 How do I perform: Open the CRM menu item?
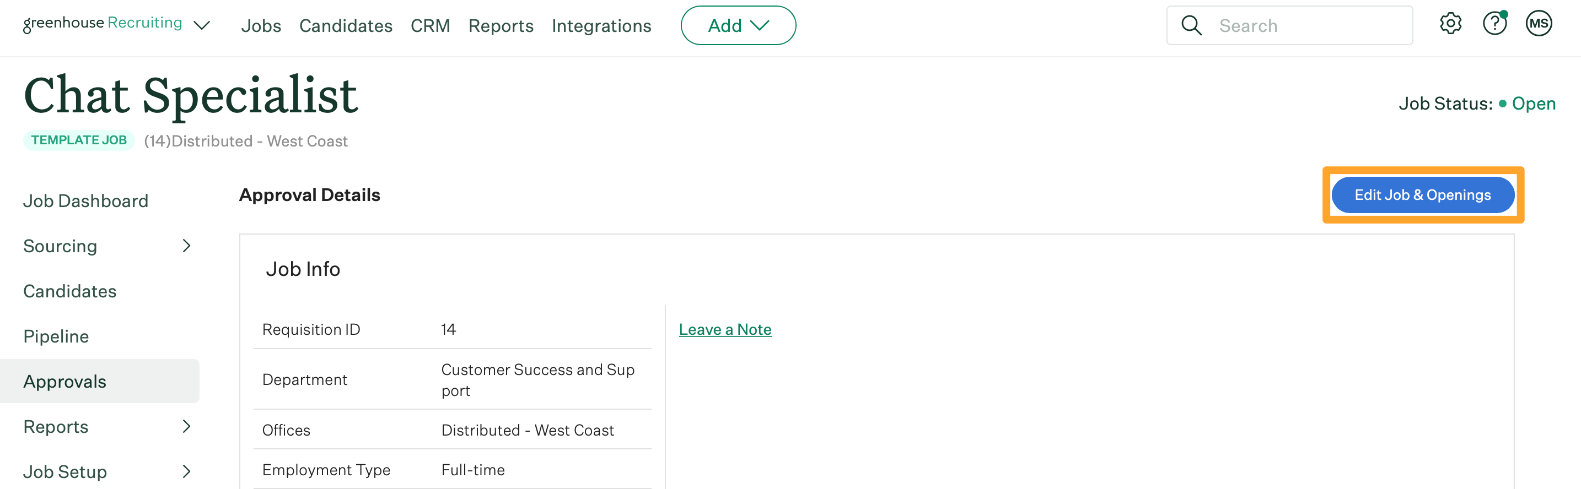click(430, 25)
